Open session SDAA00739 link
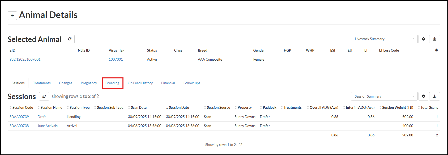 click(x=19, y=117)
